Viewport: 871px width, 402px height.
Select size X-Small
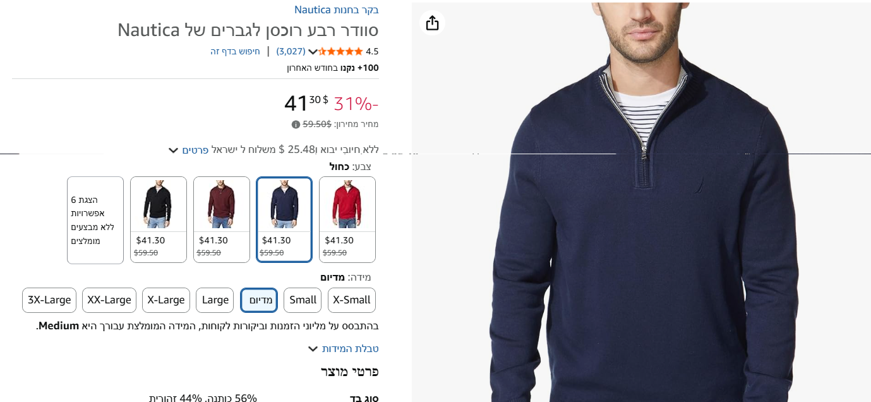point(352,300)
